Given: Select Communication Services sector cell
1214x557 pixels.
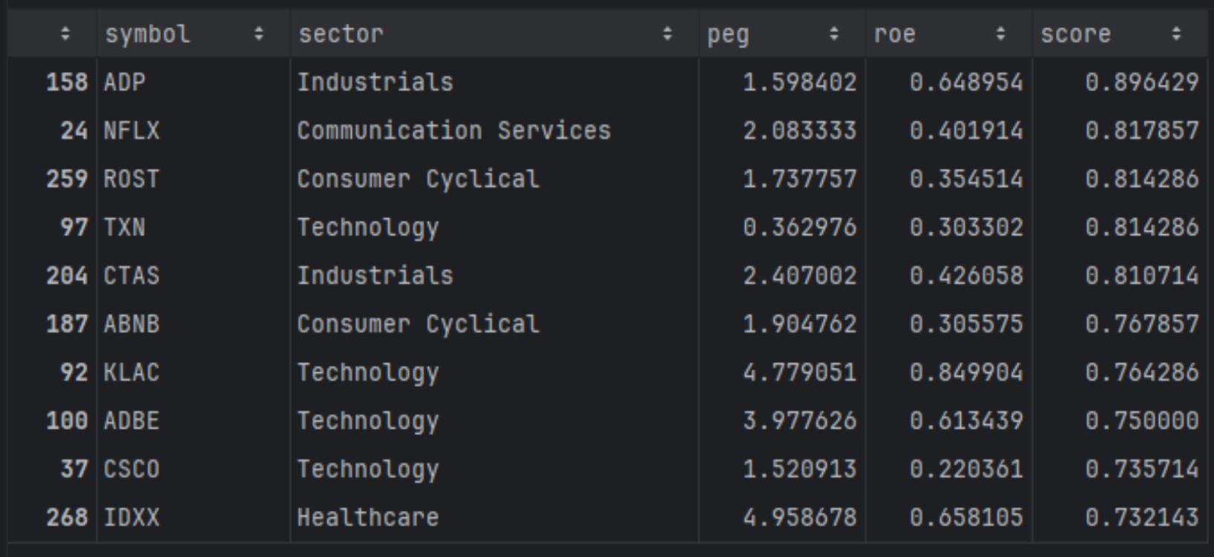Looking at the screenshot, I should [x=453, y=131].
